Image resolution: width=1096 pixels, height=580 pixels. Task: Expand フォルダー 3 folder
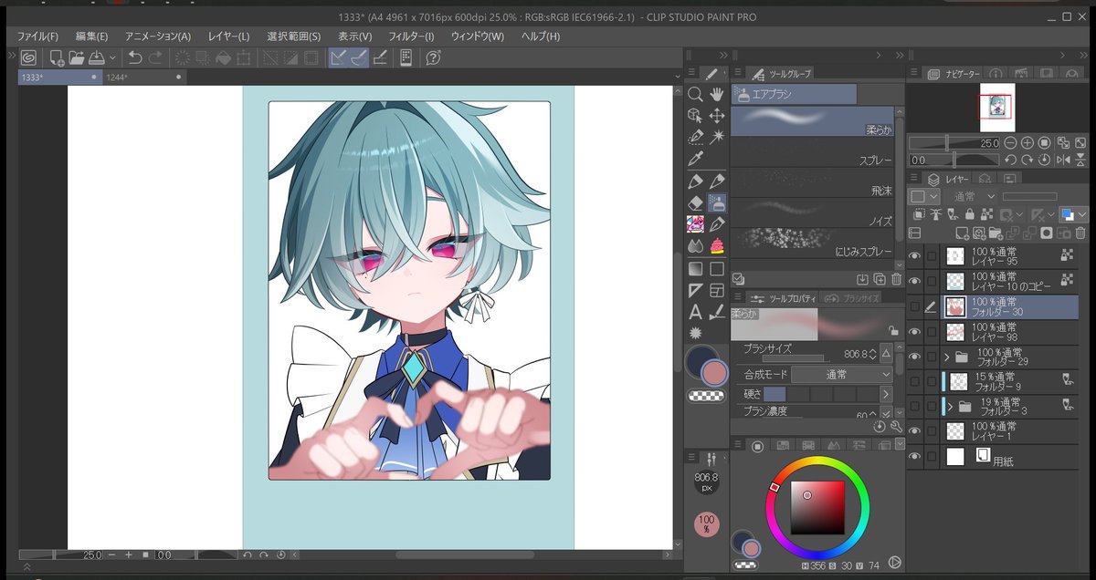tap(951, 407)
